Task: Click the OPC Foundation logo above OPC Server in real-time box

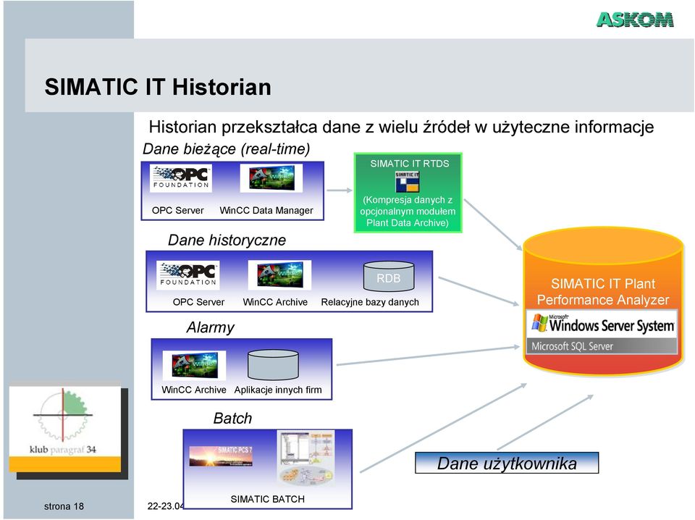Action: point(181,178)
